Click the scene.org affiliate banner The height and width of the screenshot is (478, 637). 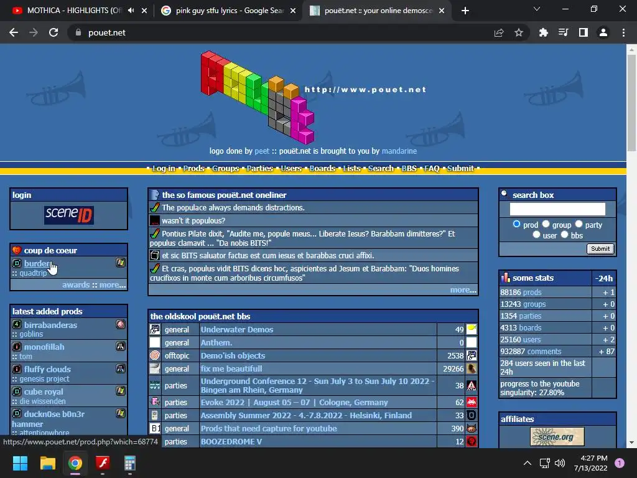pos(557,436)
